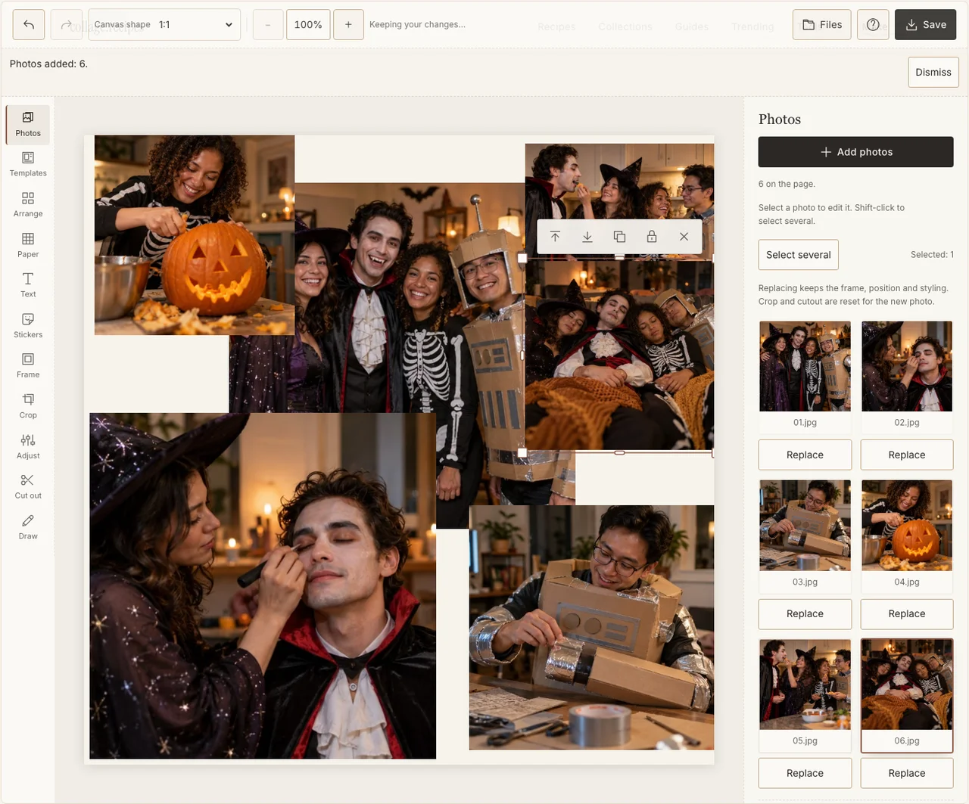Remove selected photo with X icon
Viewport: 969px width, 804px height.
pos(684,237)
